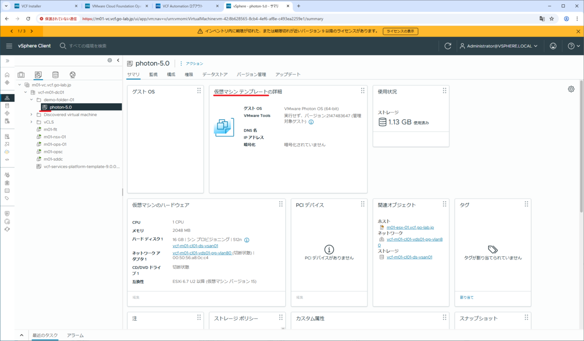
Task: Open related storage vcf-m01-cl01-ds-vsan01 link
Action: click(x=409, y=257)
